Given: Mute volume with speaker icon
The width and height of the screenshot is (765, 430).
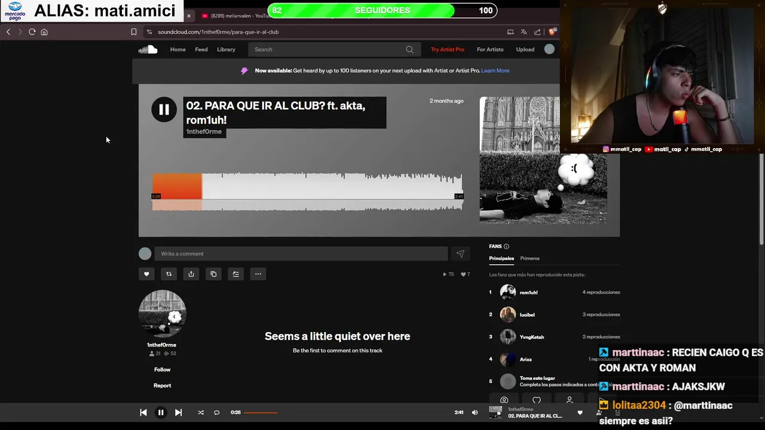Looking at the screenshot, I should (x=475, y=413).
